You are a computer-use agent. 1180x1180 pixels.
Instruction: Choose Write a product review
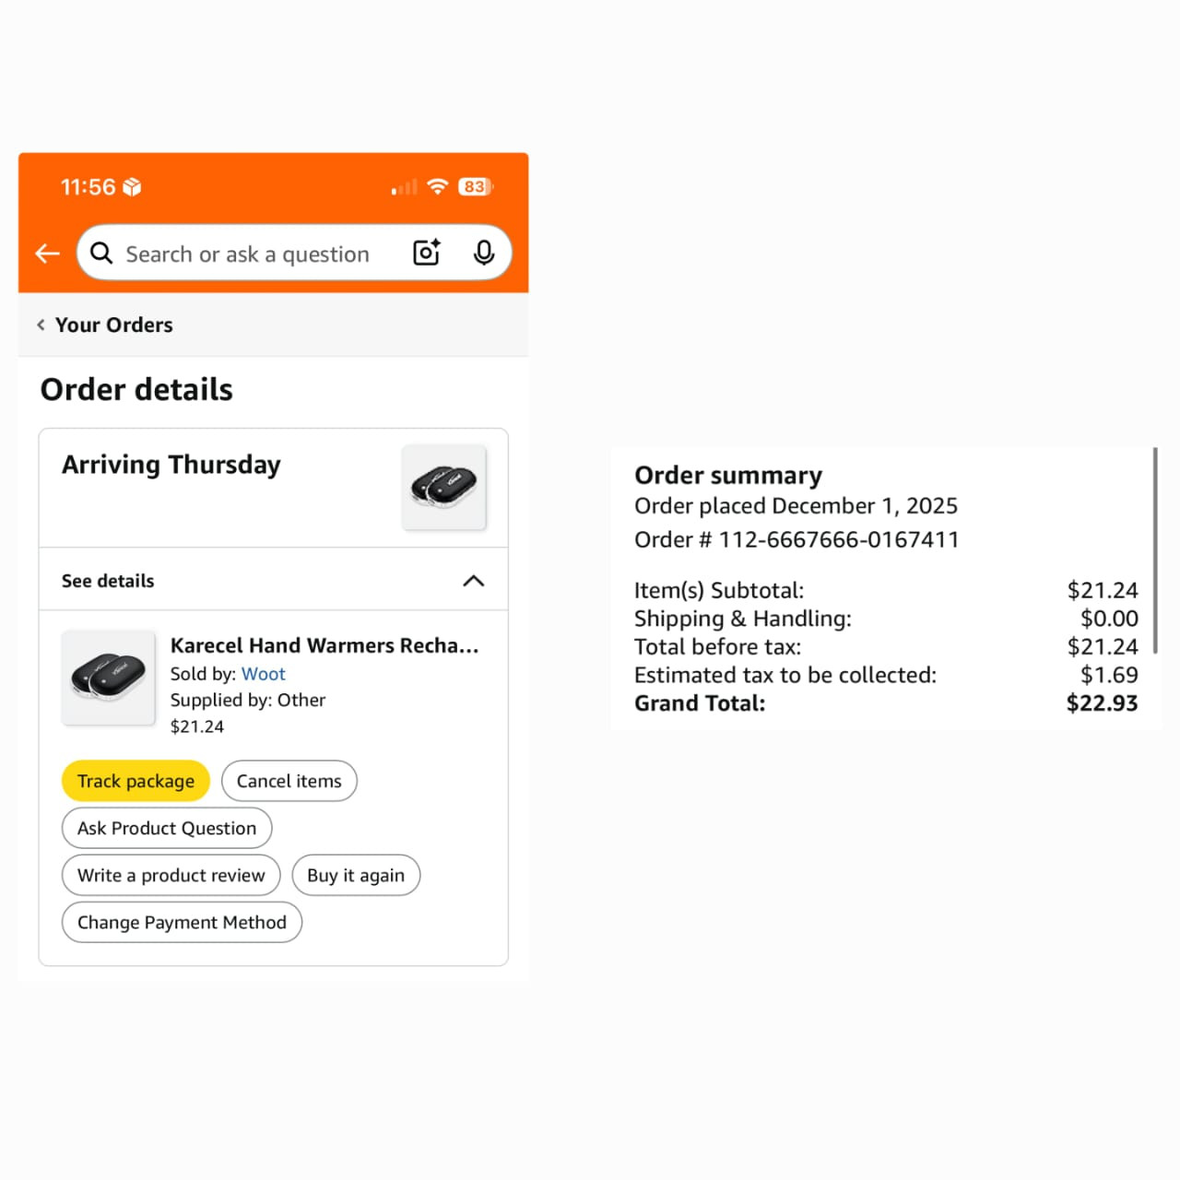coord(171,875)
